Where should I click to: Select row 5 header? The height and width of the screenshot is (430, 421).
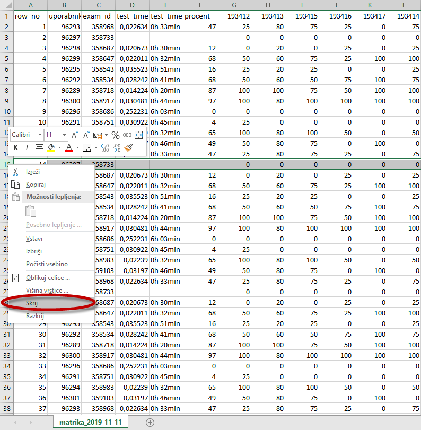tap(6, 59)
